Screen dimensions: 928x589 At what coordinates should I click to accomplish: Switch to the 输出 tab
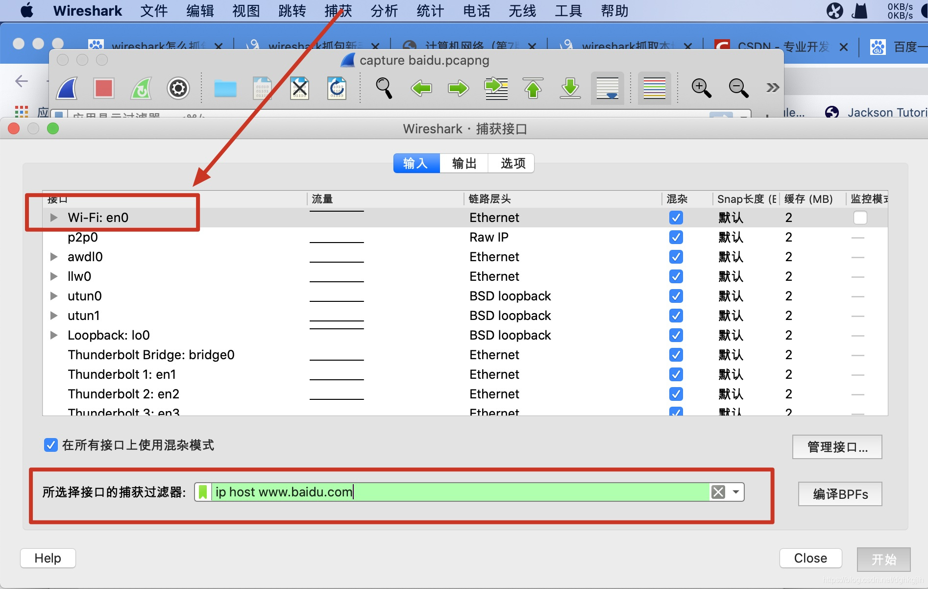coord(464,163)
